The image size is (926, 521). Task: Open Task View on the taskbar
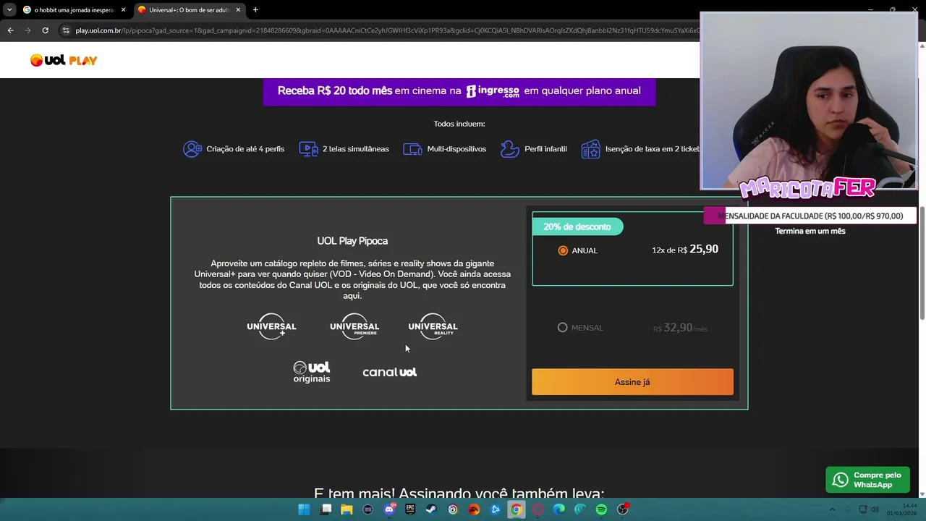(x=326, y=509)
